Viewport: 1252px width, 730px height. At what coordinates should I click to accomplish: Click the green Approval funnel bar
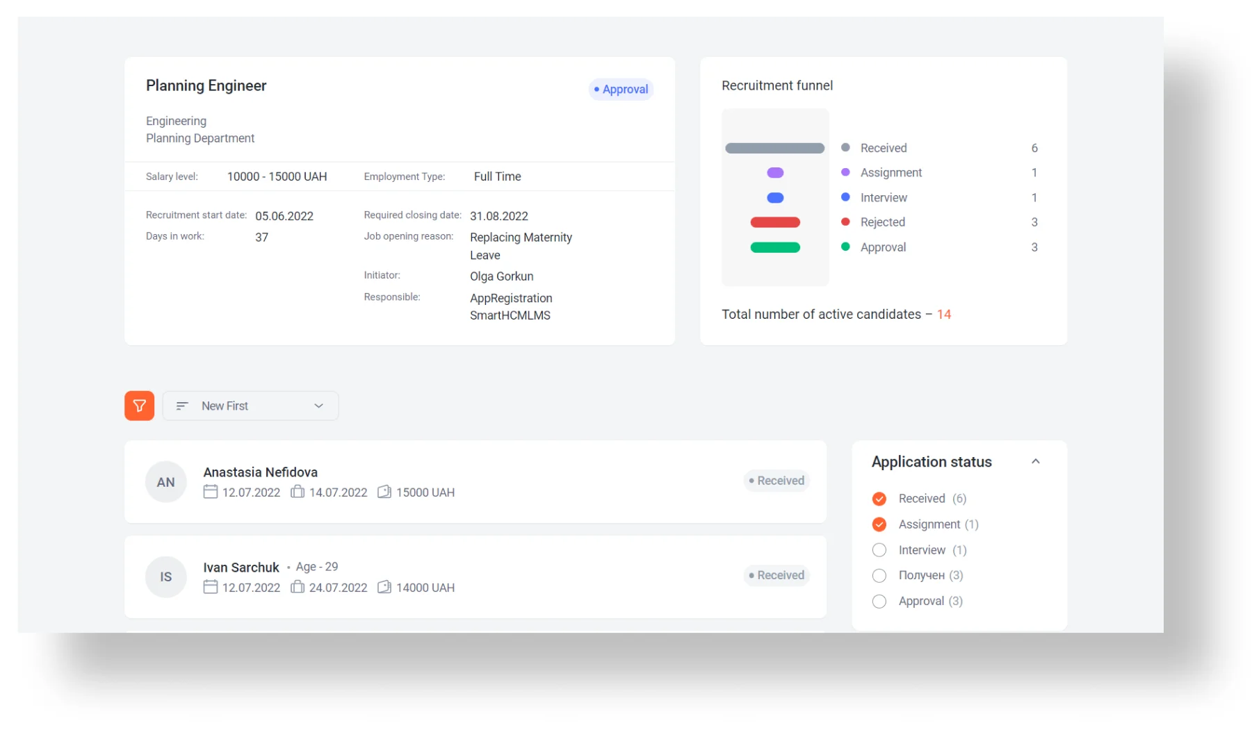[x=775, y=247]
